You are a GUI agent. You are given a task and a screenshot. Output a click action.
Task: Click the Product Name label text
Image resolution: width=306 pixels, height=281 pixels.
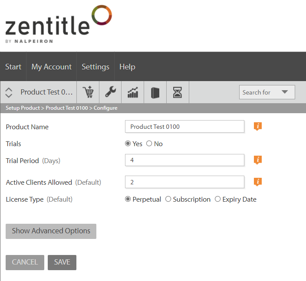click(27, 127)
